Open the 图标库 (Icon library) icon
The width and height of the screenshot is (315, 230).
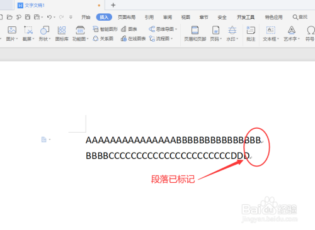pos(62,30)
